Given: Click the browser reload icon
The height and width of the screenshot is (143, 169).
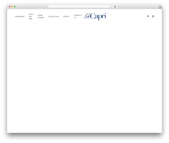Looking at the screenshot, I should point(110,7).
